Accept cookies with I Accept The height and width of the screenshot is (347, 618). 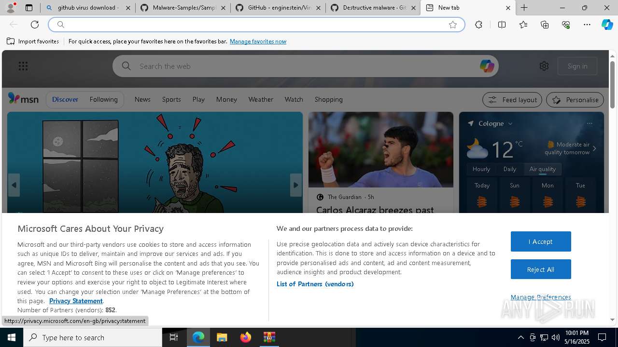tap(541, 241)
